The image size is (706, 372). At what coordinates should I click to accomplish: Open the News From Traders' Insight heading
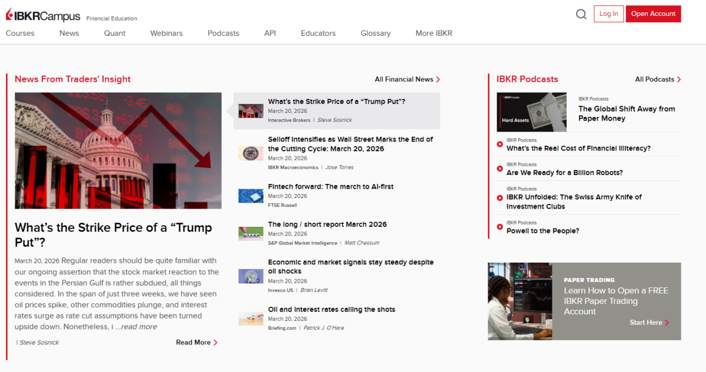73,79
